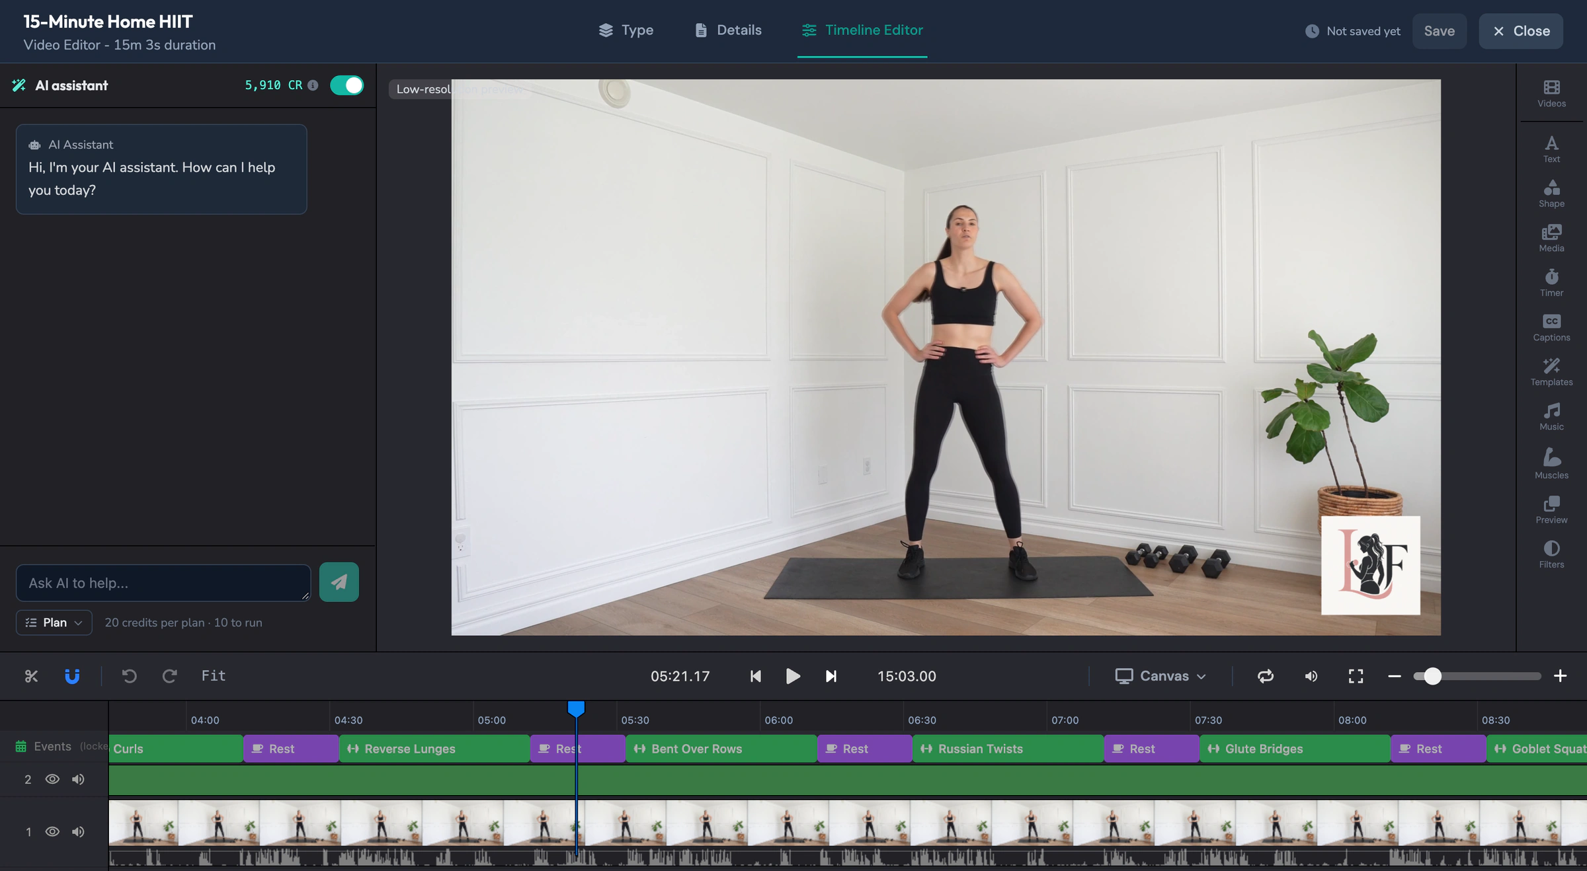Open the Videos panel
Screen dimensions: 1587x871
coord(1551,94)
